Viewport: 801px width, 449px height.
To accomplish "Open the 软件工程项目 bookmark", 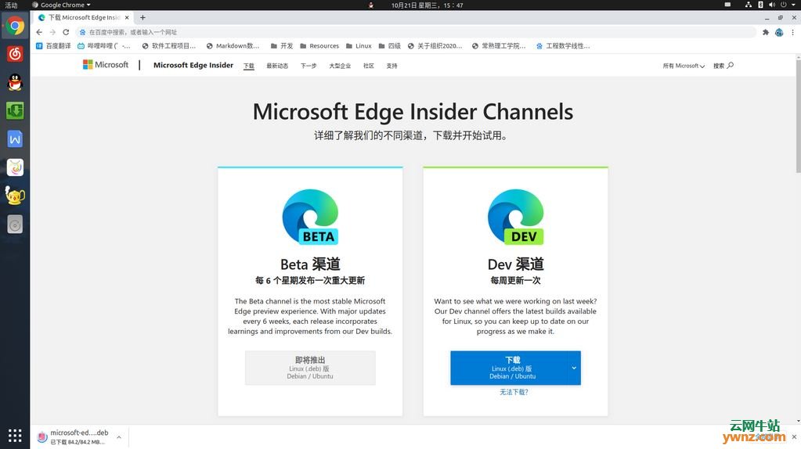I will (169, 46).
